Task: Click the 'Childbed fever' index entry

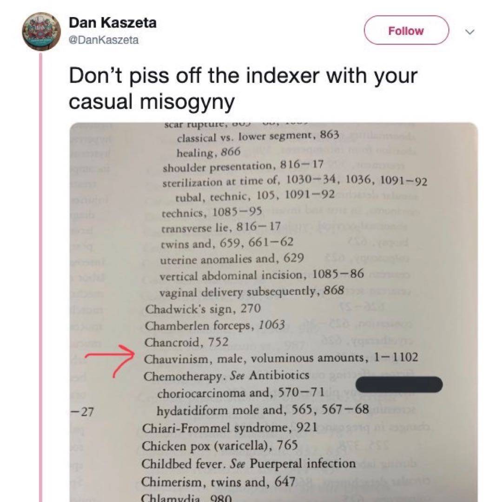Action: tap(248, 463)
